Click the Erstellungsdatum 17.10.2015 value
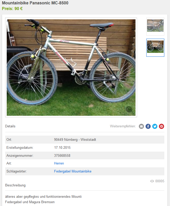The width and height of the screenshot is (170, 206). [x=62, y=147]
